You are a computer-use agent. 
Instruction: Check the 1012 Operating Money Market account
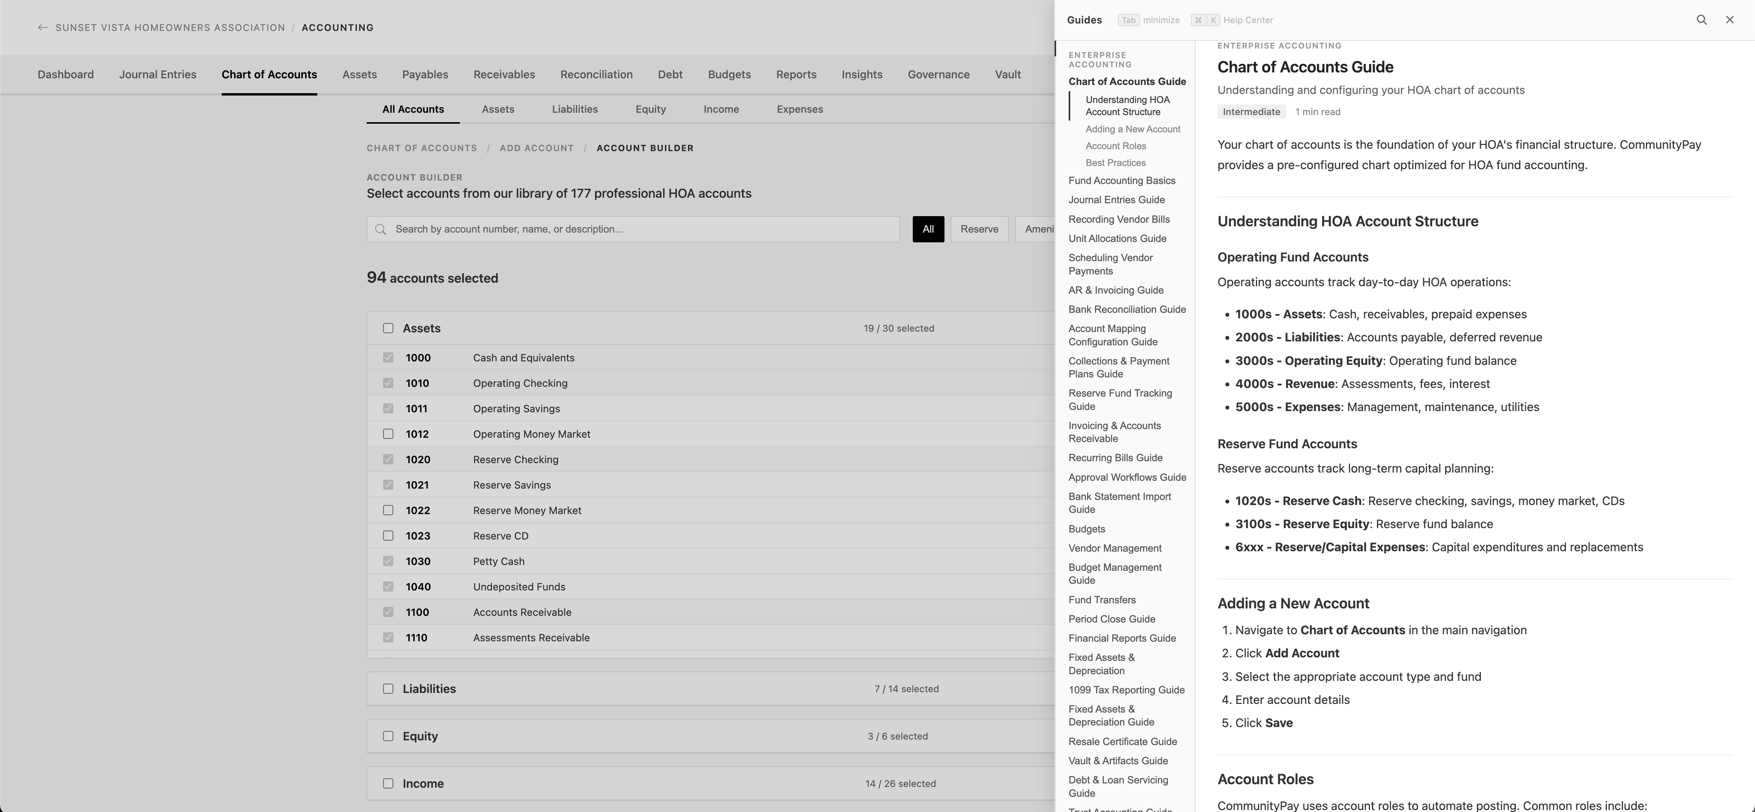(x=388, y=433)
